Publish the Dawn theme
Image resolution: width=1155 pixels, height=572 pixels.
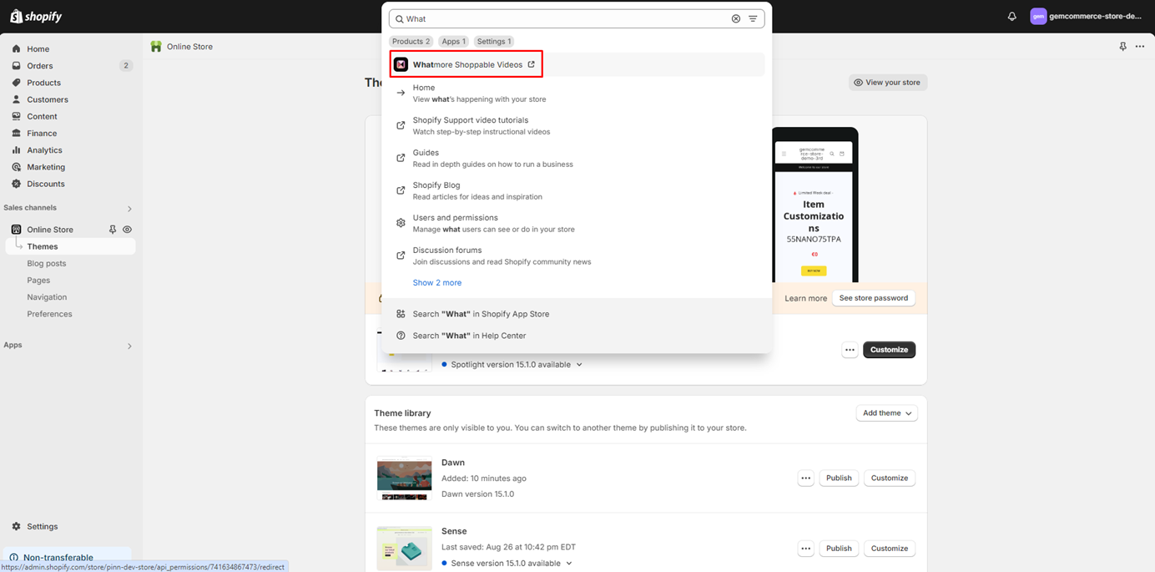(838, 478)
